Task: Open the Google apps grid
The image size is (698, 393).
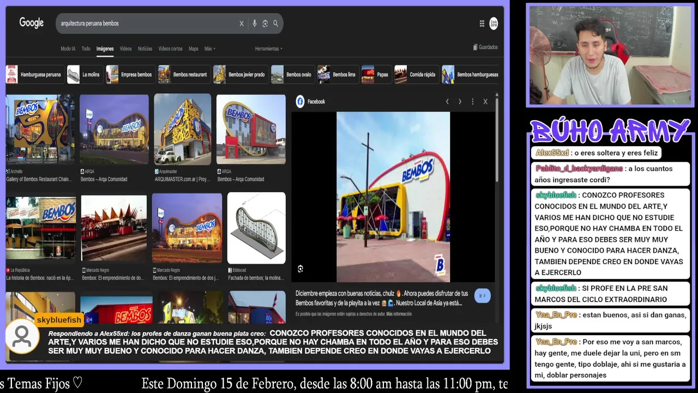Action: tap(482, 23)
